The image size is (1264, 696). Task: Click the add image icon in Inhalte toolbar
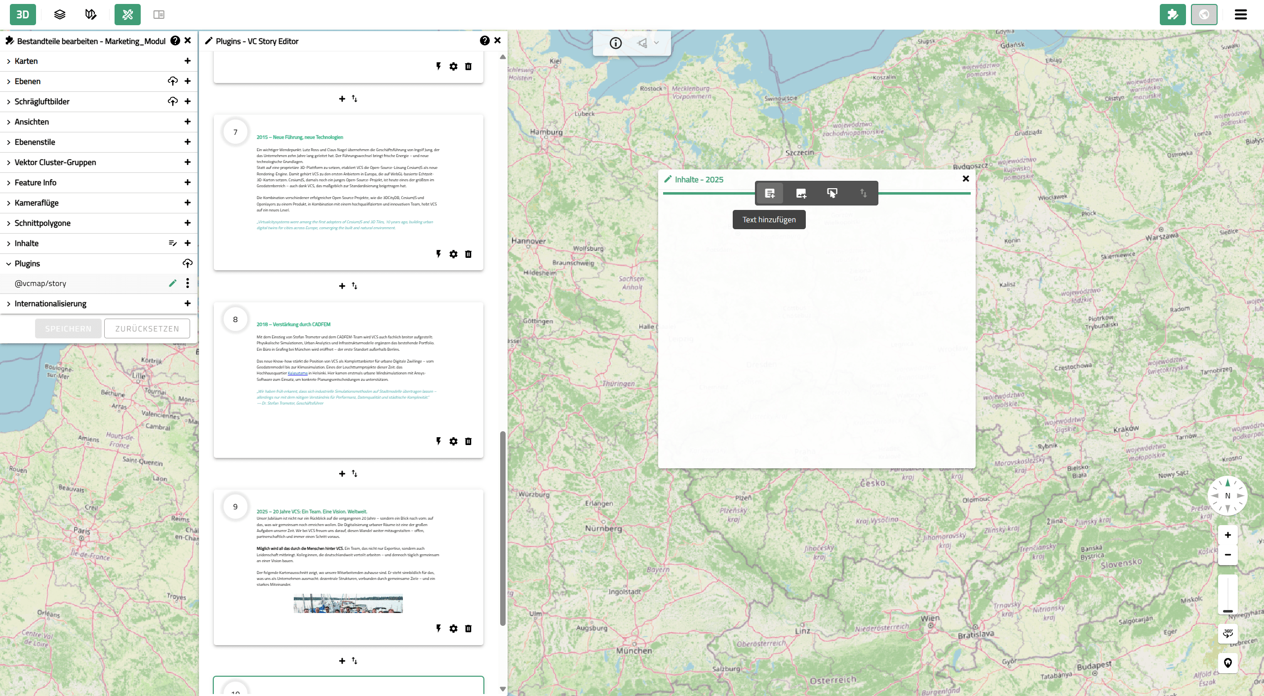(801, 193)
